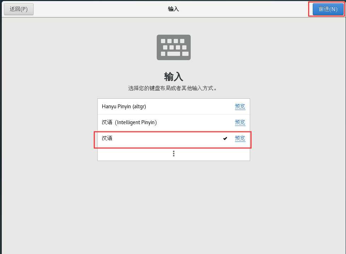
Task: Expand the list to show more input sources
Action: click(173, 154)
